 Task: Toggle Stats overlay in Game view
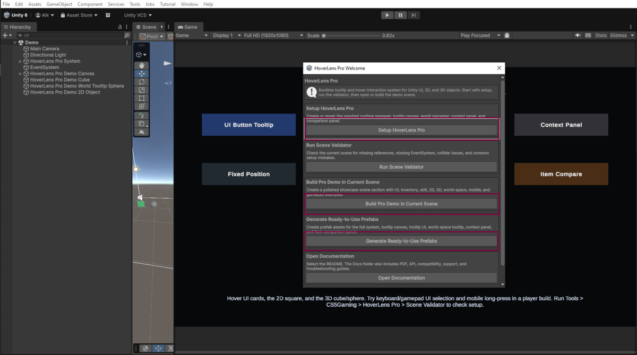[x=601, y=36]
